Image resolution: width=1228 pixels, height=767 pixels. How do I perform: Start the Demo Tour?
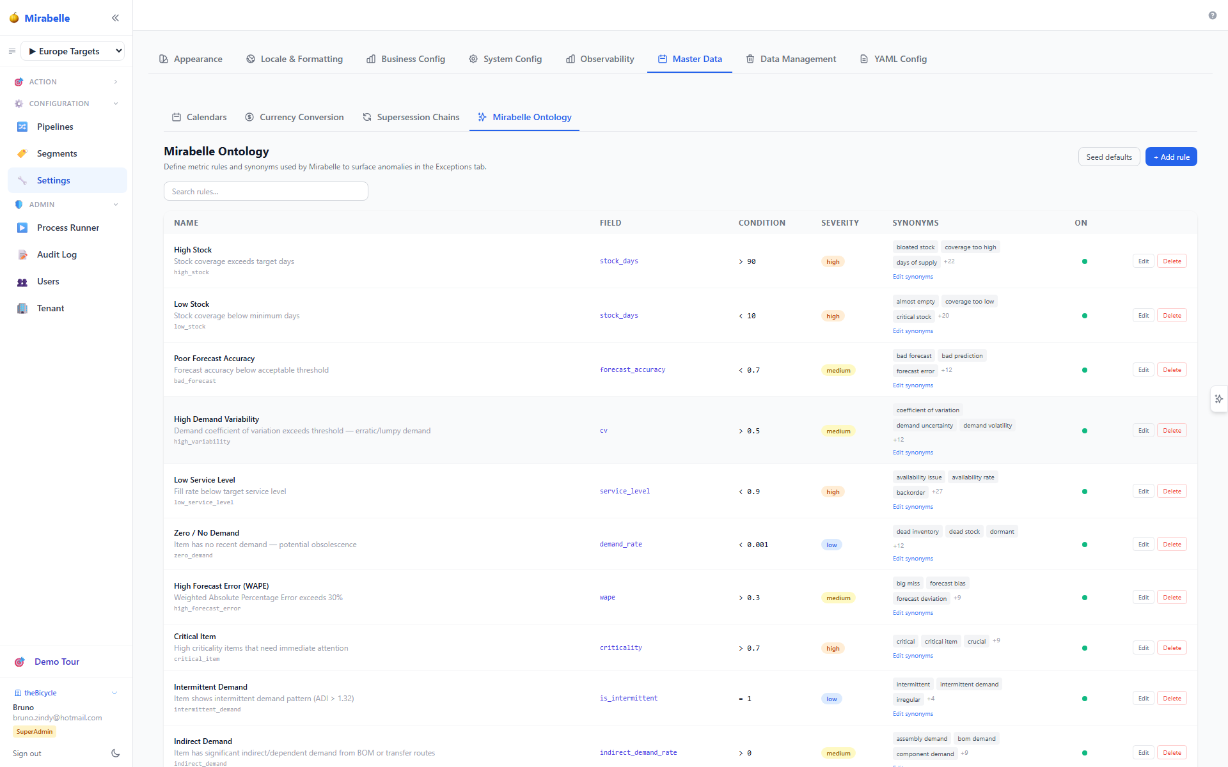pos(57,662)
